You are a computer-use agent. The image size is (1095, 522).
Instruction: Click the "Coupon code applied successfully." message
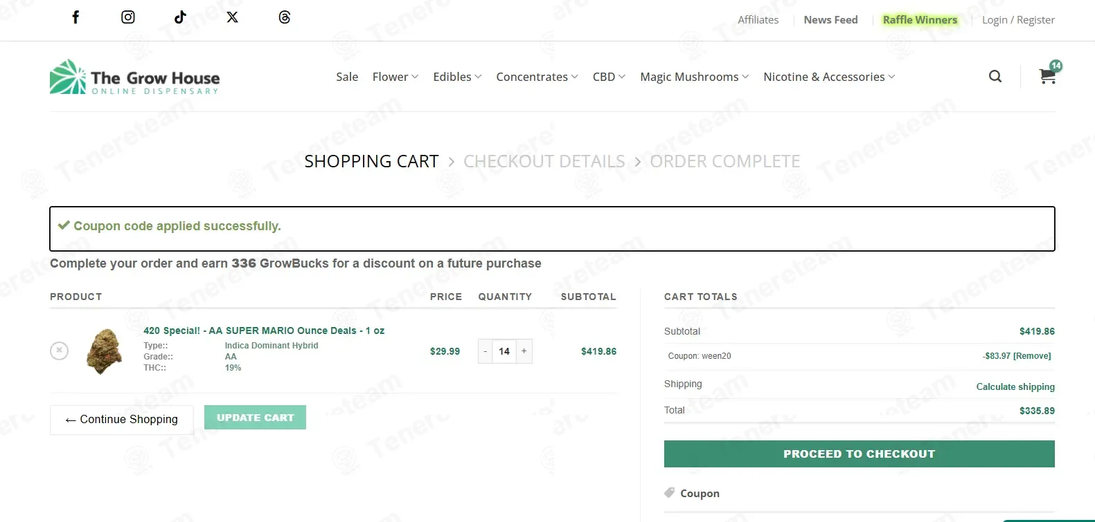click(177, 226)
